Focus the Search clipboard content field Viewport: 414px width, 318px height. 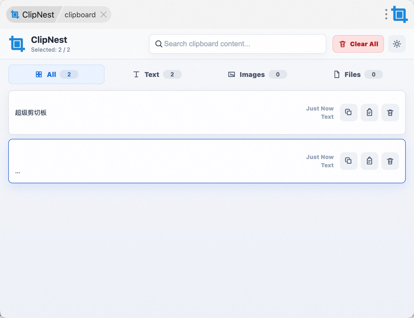pyautogui.click(x=238, y=44)
